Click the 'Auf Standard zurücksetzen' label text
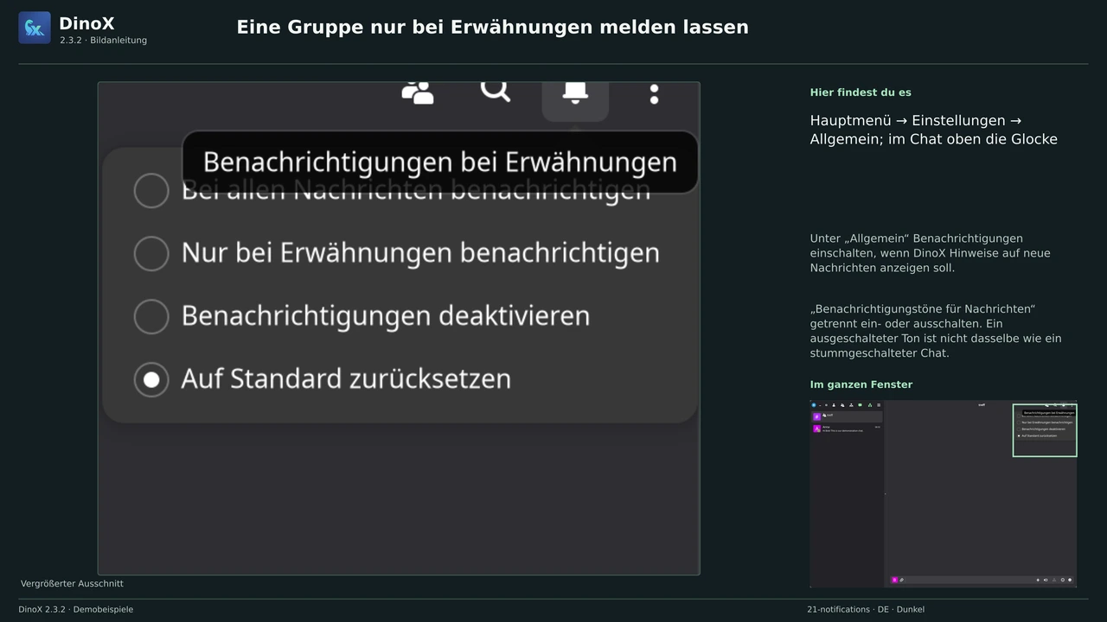The width and height of the screenshot is (1107, 622). 346,379
